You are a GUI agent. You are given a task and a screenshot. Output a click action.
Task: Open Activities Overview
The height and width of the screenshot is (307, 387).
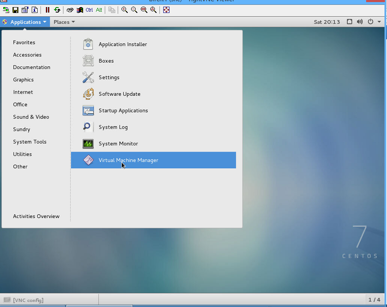point(36,216)
